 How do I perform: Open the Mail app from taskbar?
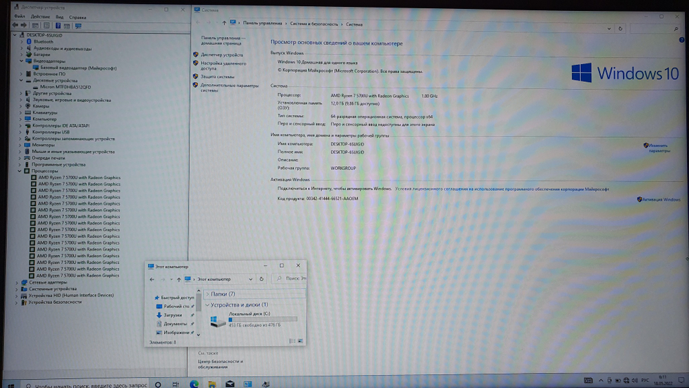(x=230, y=384)
